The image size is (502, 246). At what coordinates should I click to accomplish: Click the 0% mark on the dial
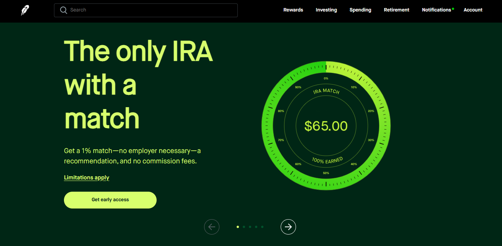coord(326,78)
